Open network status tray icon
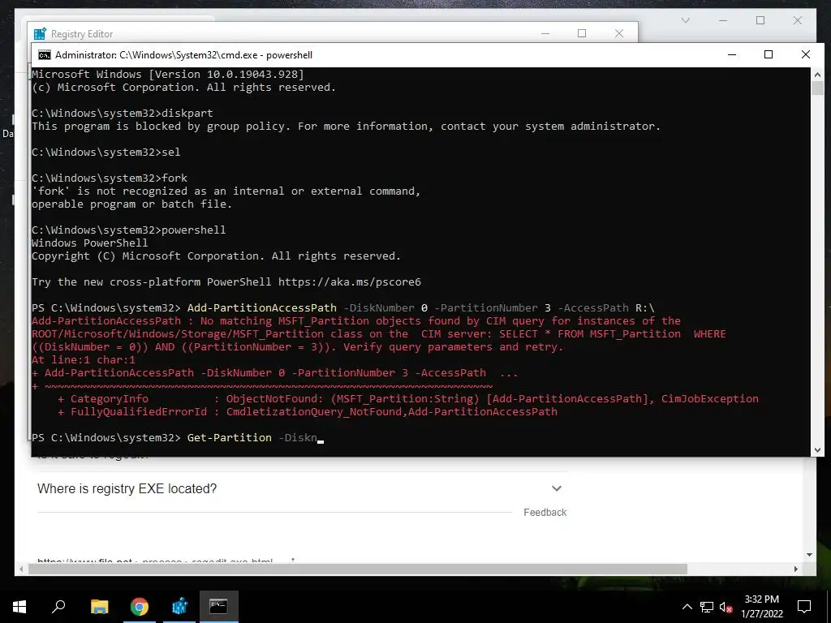Screen dimensions: 831x623 pyautogui.click(x=707, y=607)
